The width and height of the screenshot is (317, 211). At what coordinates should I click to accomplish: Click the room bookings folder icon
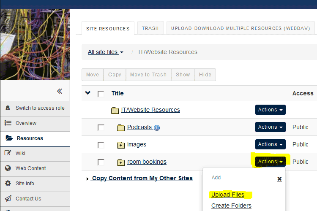[120, 162]
